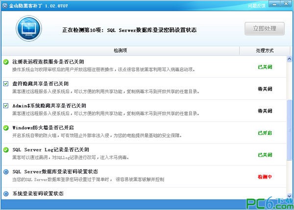Click the 已关闭 status for the 注册表远程连接服务 row
The image size is (294, 210).
click(x=265, y=67)
